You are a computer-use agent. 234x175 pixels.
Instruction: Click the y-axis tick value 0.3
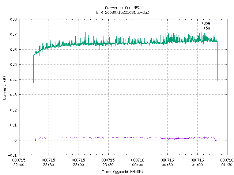[x=13, y=95]
